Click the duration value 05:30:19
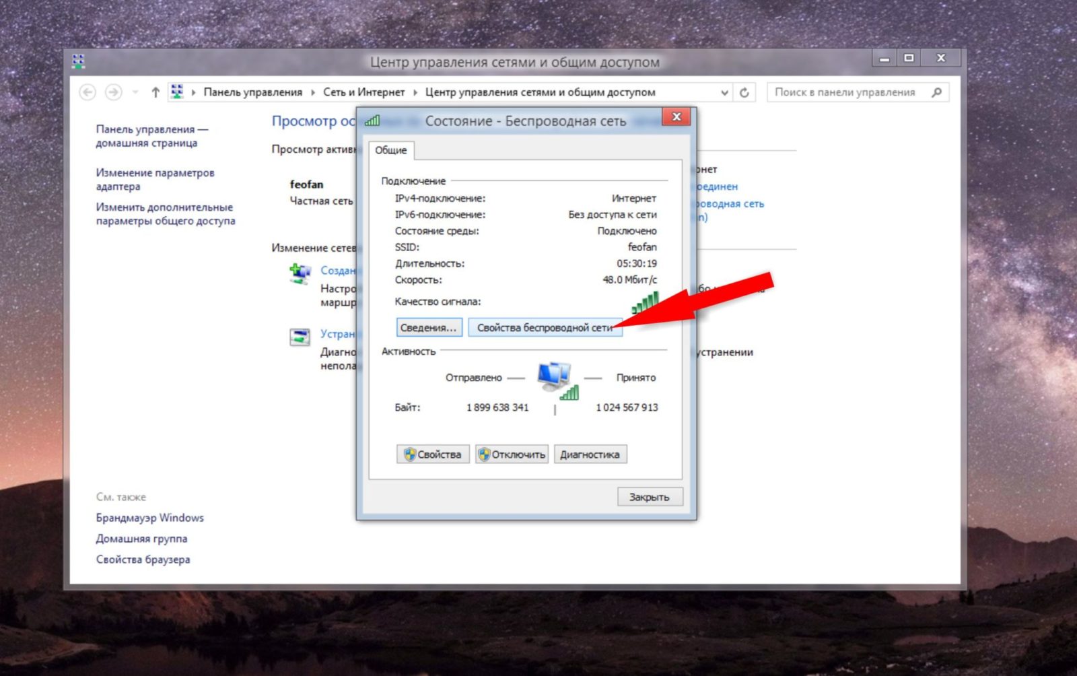This screenshot has width=1077, height=676. [637, 263]
